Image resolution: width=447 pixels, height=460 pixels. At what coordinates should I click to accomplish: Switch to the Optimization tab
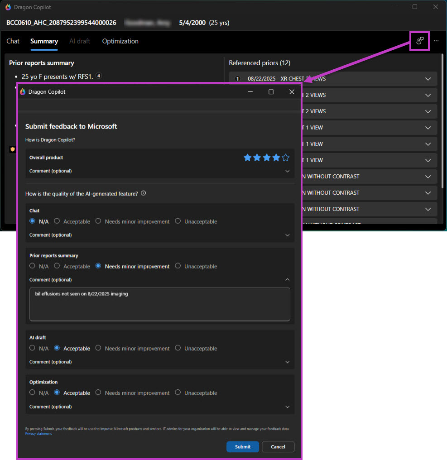pos(120,41)
